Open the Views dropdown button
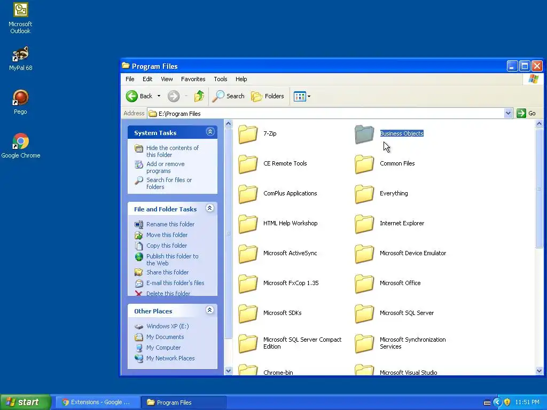Image resolution: width=547 pixels, height=410 pixels. 302,96
